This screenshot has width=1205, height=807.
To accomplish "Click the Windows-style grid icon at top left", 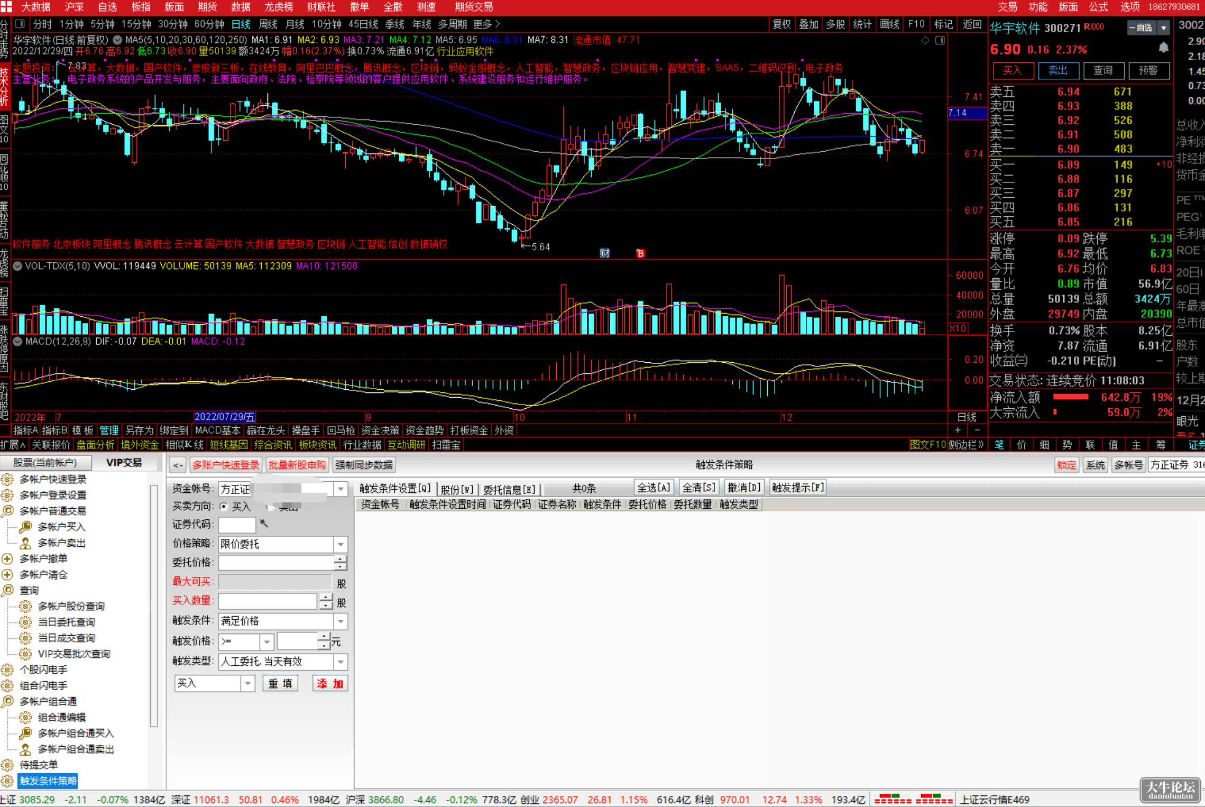I will pos(6,6).
